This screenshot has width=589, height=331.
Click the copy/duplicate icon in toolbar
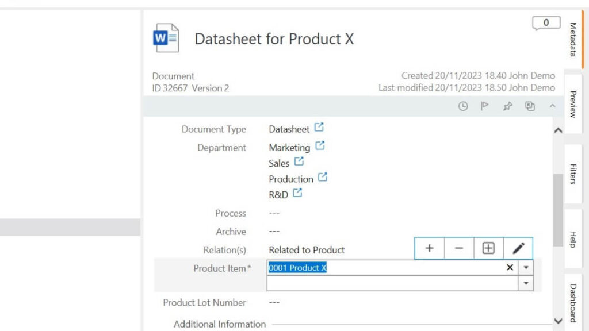tap(530, 106)
